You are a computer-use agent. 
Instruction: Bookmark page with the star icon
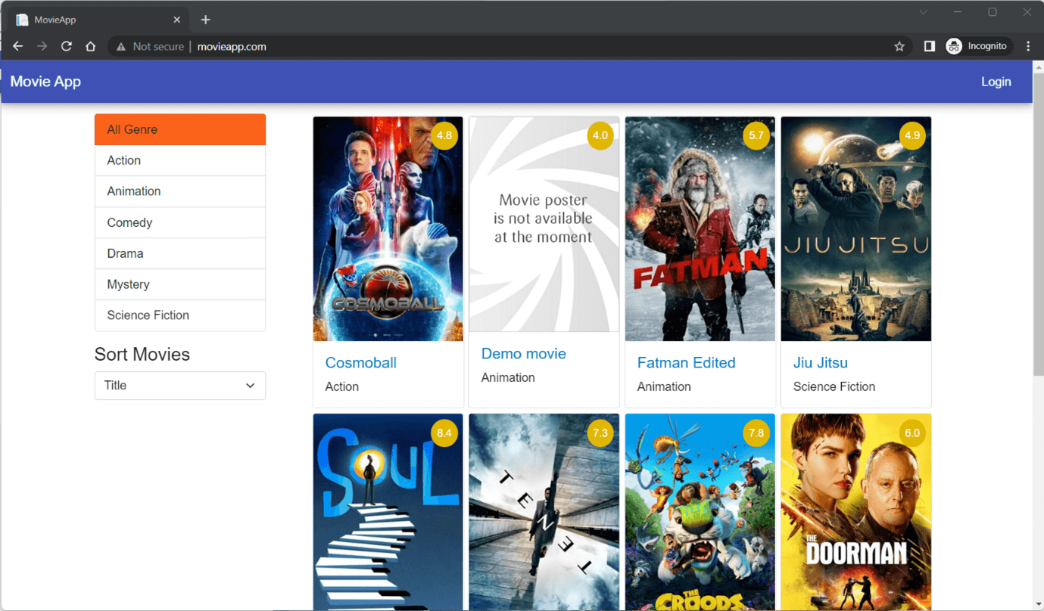899,46
